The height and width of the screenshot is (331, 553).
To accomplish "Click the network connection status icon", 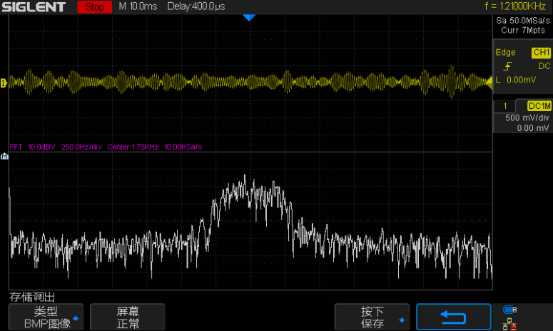I will click(509, 324).
